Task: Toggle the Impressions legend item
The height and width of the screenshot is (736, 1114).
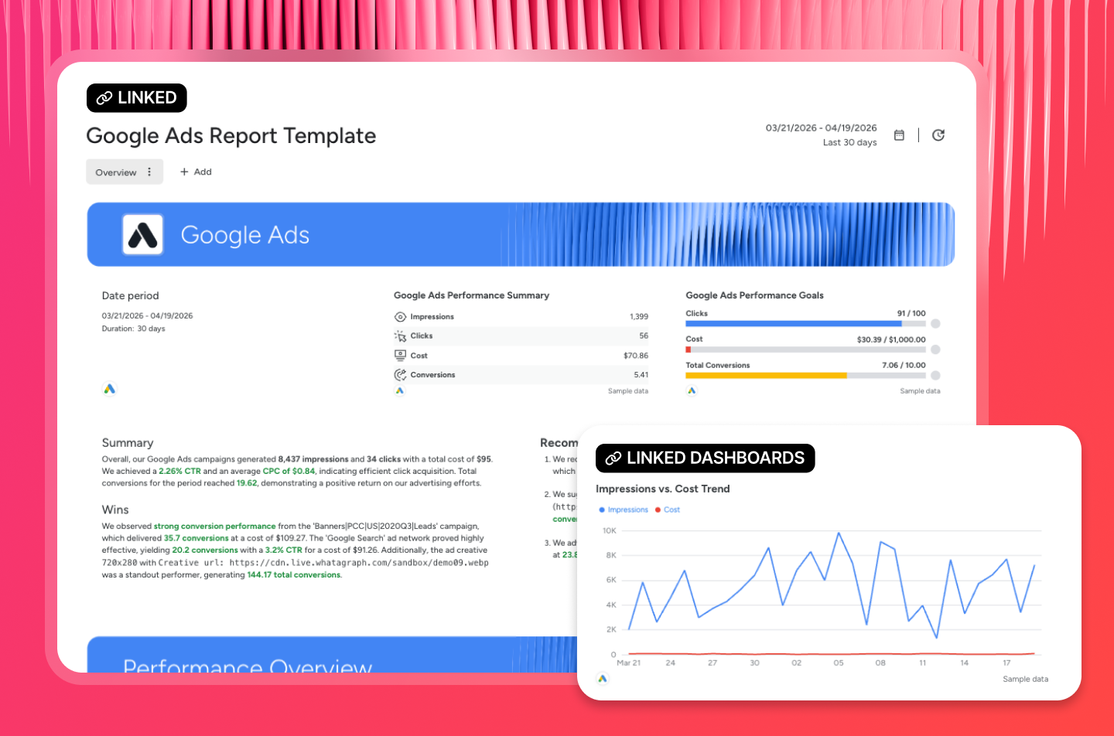Action: 624,509
